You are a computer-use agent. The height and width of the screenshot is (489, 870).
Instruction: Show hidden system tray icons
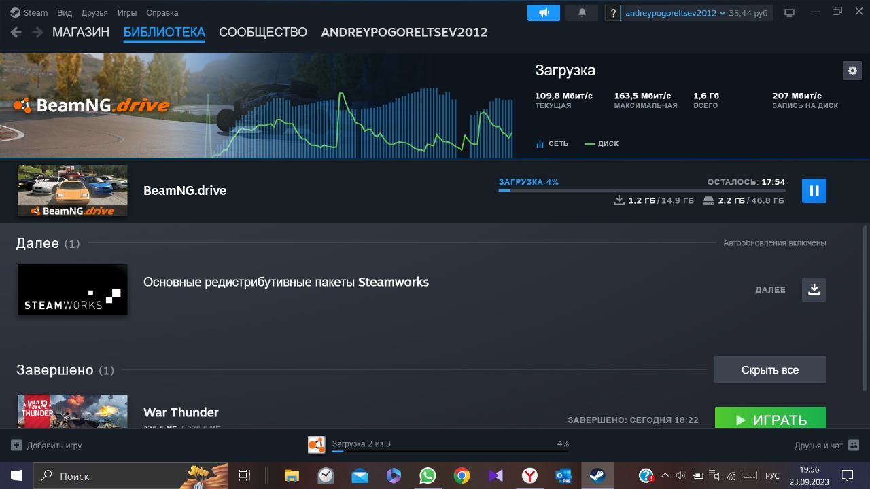point(665,475)
